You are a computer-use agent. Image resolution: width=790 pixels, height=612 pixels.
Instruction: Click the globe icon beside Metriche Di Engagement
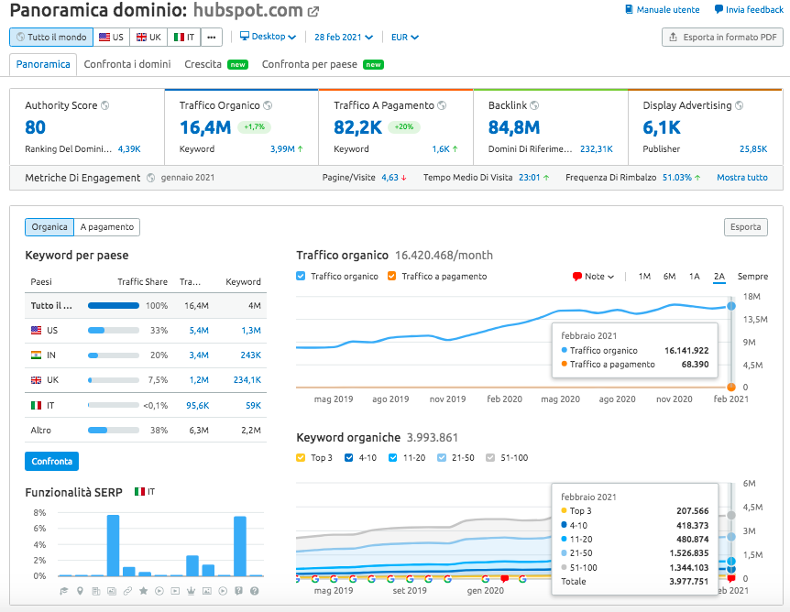click(x=150, y=178)
